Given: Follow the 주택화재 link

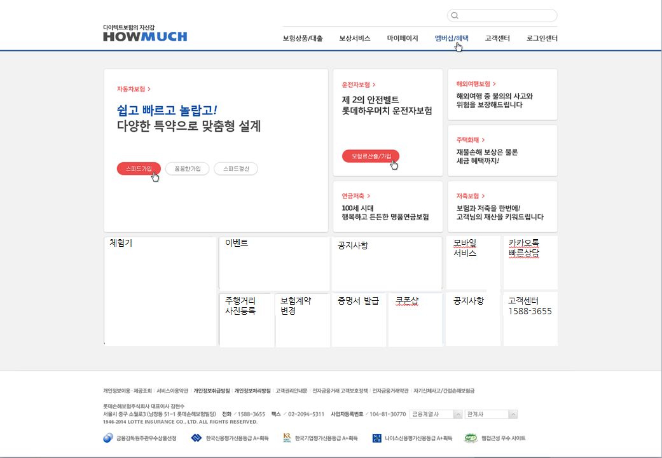Looking at the screenshot, I should click(471, 140).
